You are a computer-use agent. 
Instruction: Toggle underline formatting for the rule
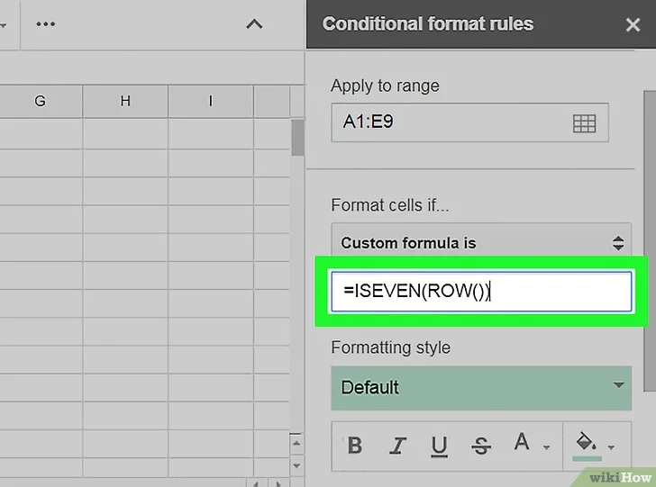[439, 446]
